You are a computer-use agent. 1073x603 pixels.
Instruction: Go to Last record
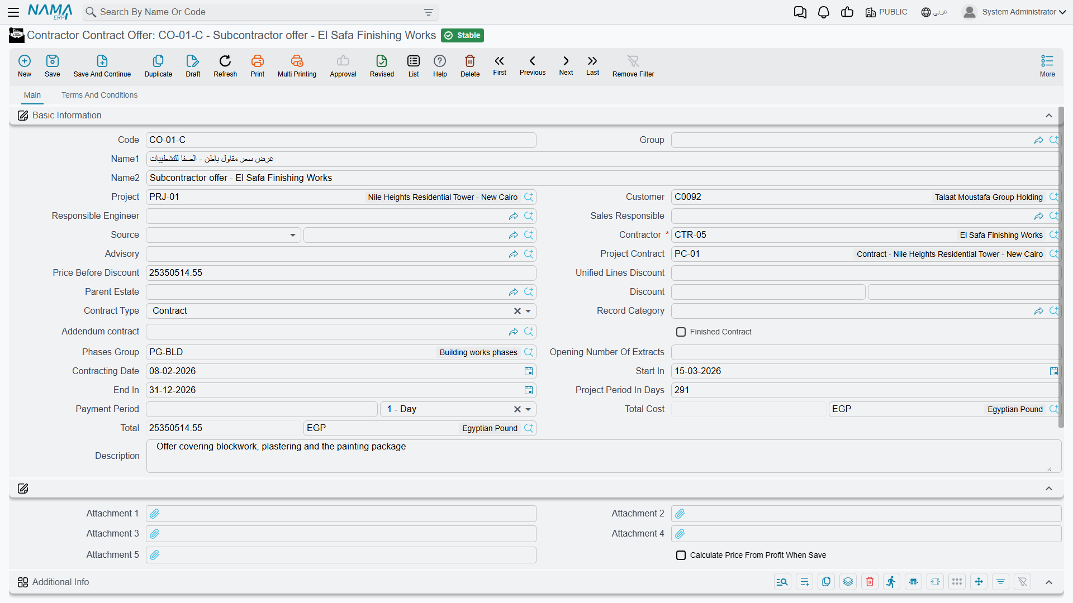click(x=592, y=65)
